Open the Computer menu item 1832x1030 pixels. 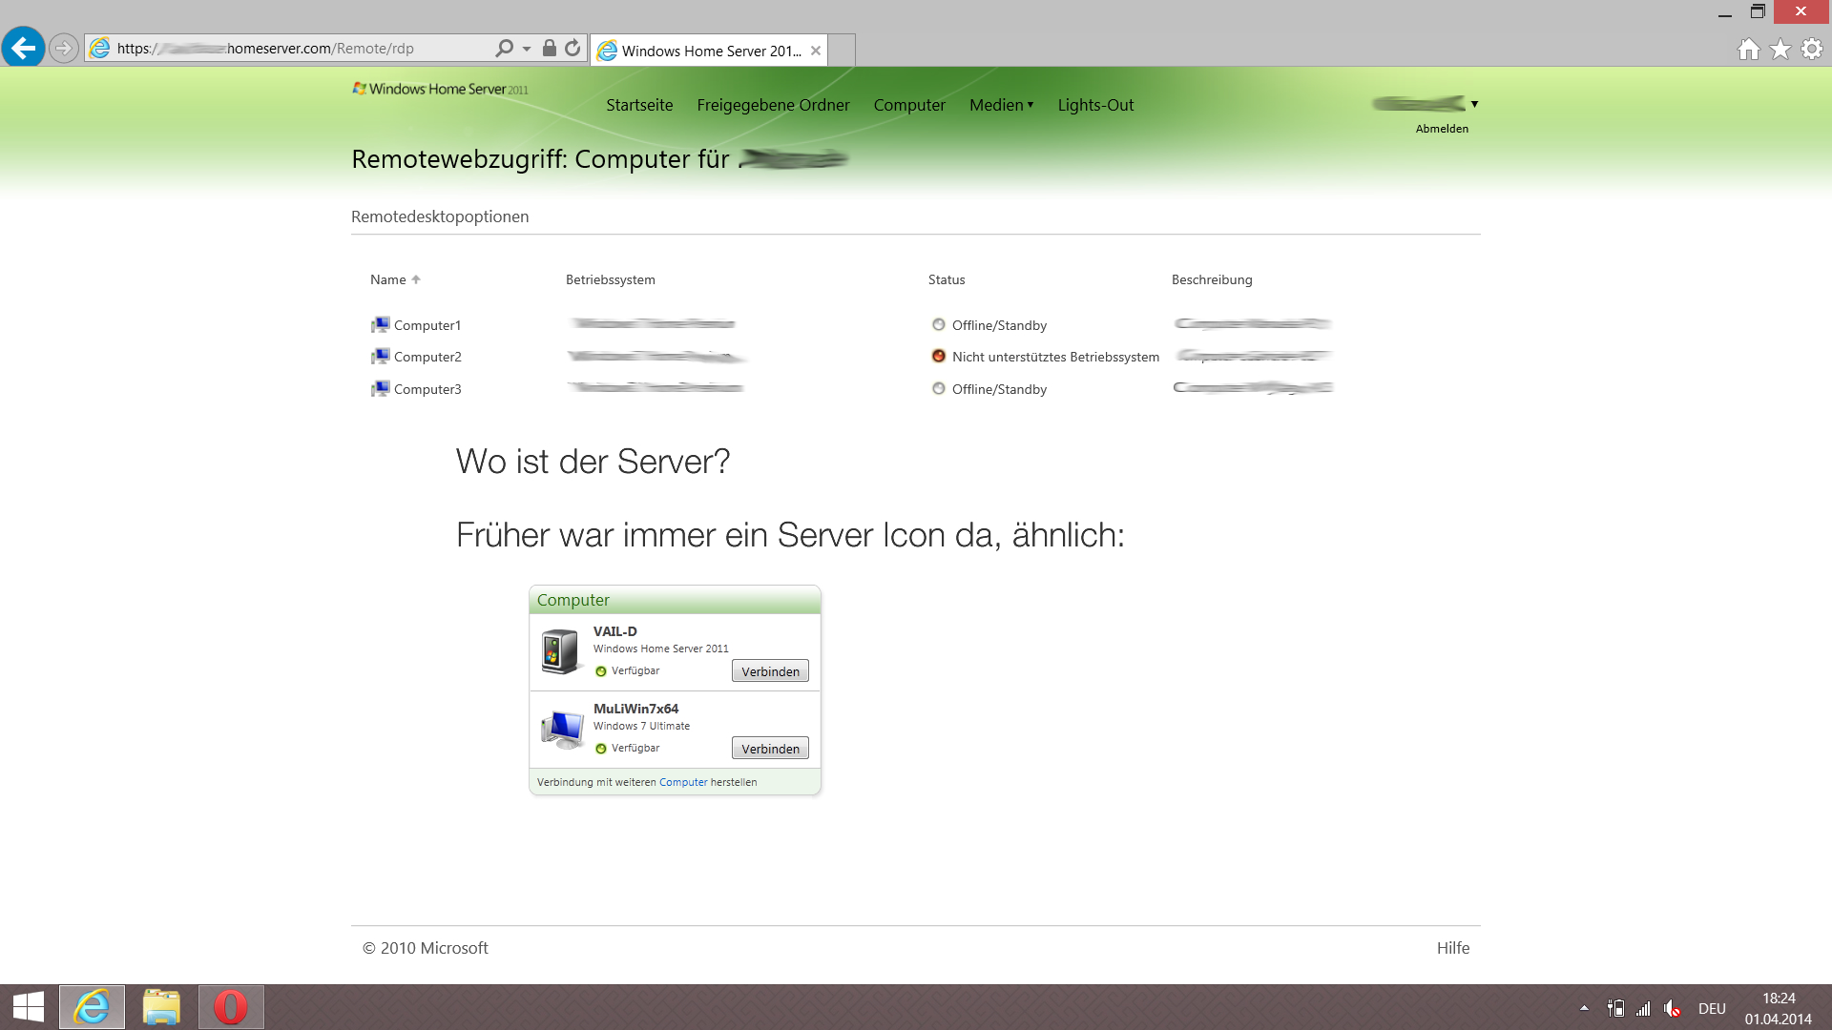click(x=909, y=105)
